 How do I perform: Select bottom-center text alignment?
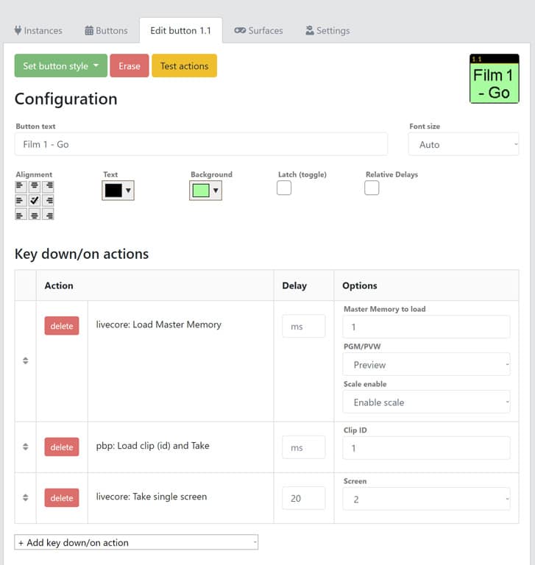pos(35,214)
